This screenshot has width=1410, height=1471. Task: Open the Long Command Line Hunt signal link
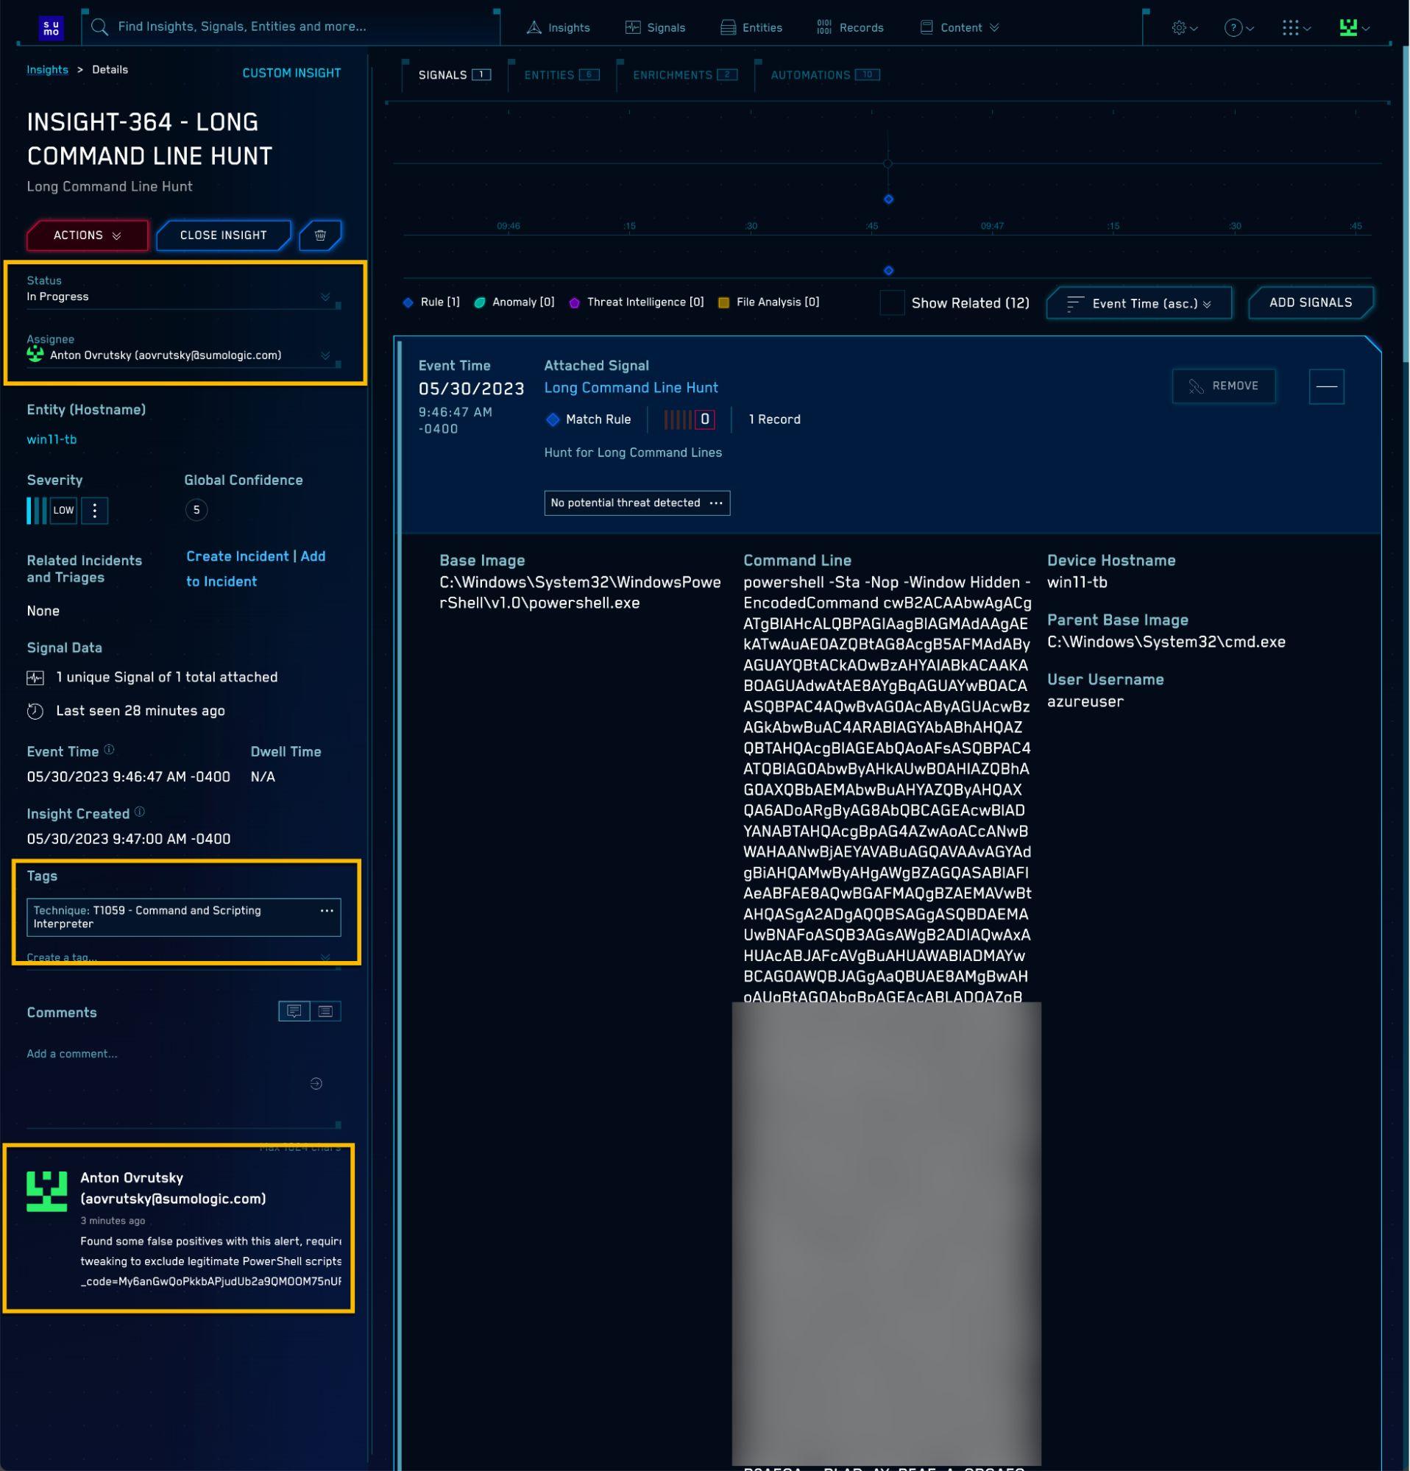[x=631, y=388]
